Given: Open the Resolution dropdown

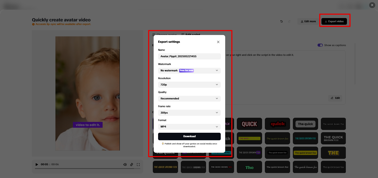Looking at the screenshot, I should tap(189, 84).
